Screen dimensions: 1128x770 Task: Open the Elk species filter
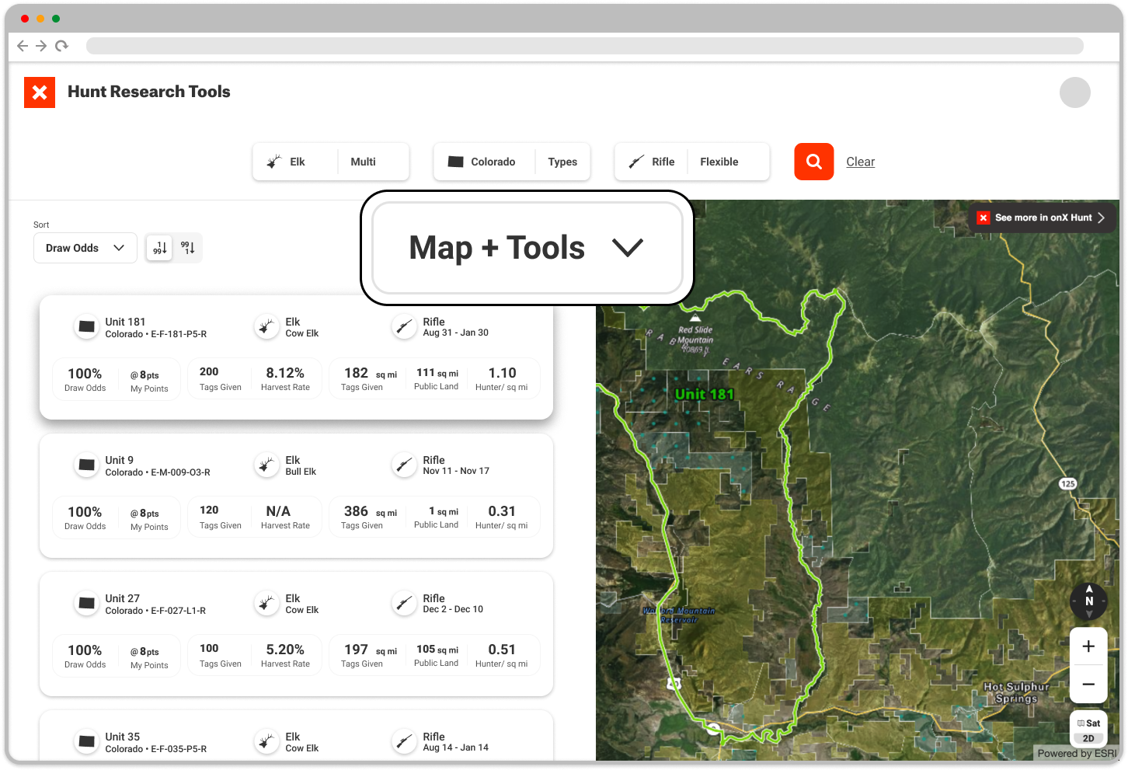pos(296,162)
